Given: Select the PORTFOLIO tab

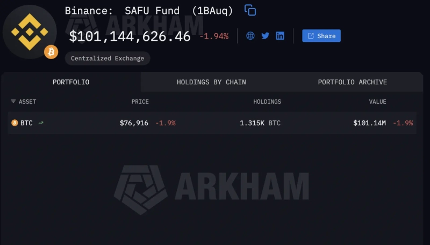Looking at the screenshot, I should [x=71, y=82].
